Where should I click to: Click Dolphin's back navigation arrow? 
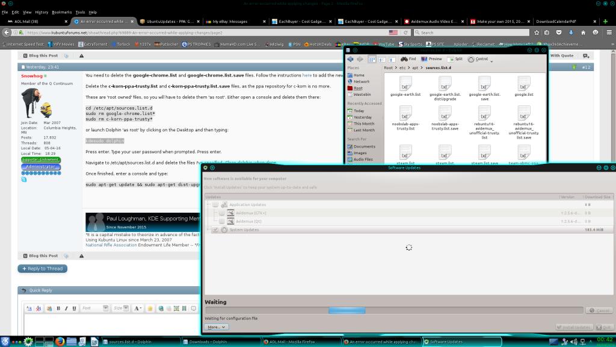pos(350,59)
